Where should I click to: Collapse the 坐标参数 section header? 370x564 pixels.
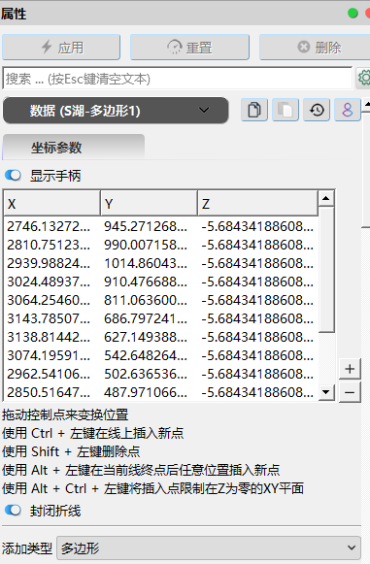tap(74, 148)
